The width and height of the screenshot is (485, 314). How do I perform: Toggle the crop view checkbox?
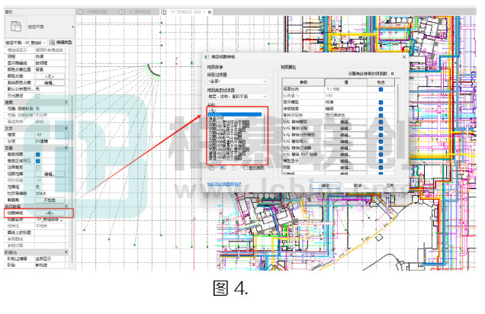pos(38,155)
